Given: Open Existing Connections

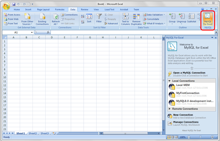Looking at the screenshot, I should click(x=42, y=19).
